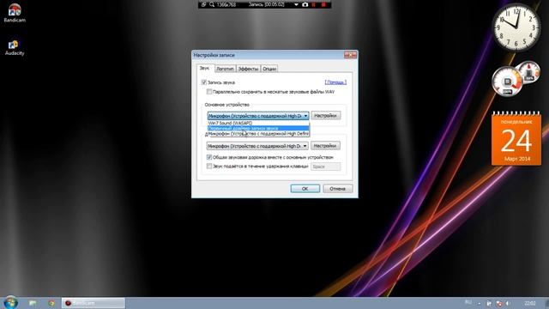549x309 pixels.
Task: Select Win7 Sound (WASAPI) from the list
Action: [x=258, y=123]
